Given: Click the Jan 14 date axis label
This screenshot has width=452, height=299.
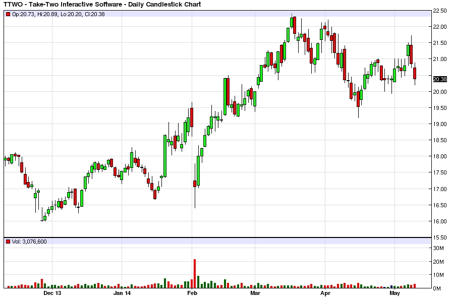Looking at the screenshot, I should point(122,293).
